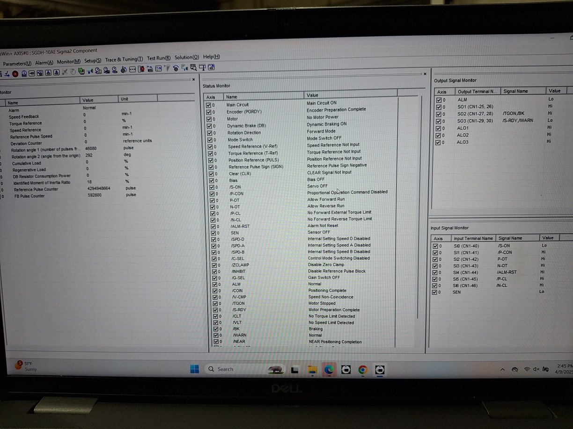Open the Solution menu

click(187, 57)
